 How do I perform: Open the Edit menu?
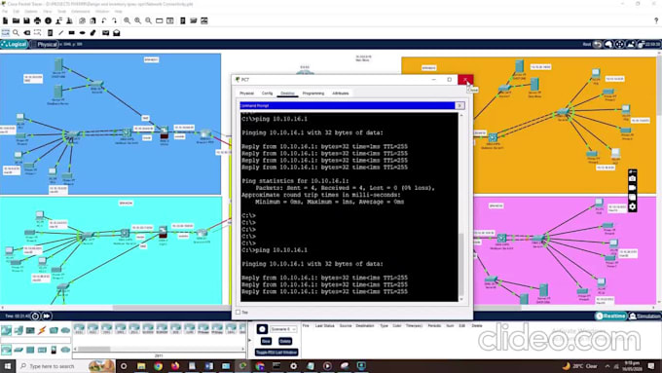16,11
